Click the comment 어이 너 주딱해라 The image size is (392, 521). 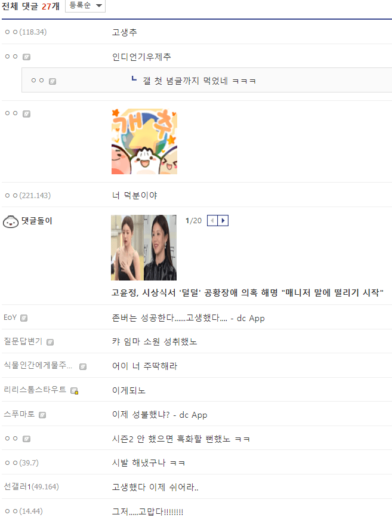145,366
